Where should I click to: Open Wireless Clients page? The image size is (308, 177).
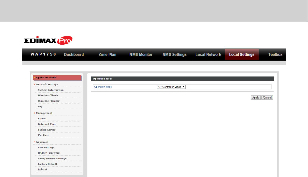pos(48,95)
